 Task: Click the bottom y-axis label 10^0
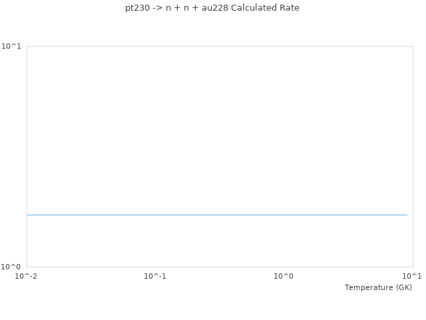coord(13,267)
